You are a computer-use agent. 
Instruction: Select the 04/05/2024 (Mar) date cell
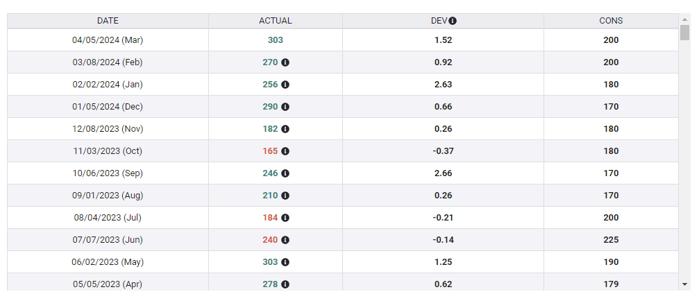pos(108,40)
